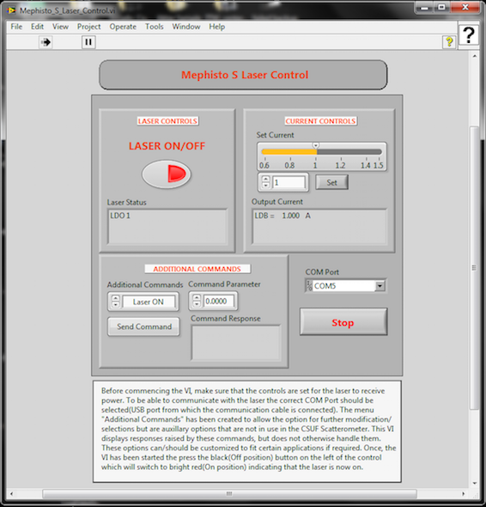Screen dimensions: 486x507
Task: Click the instructions text paragraph
Action: 247,429
